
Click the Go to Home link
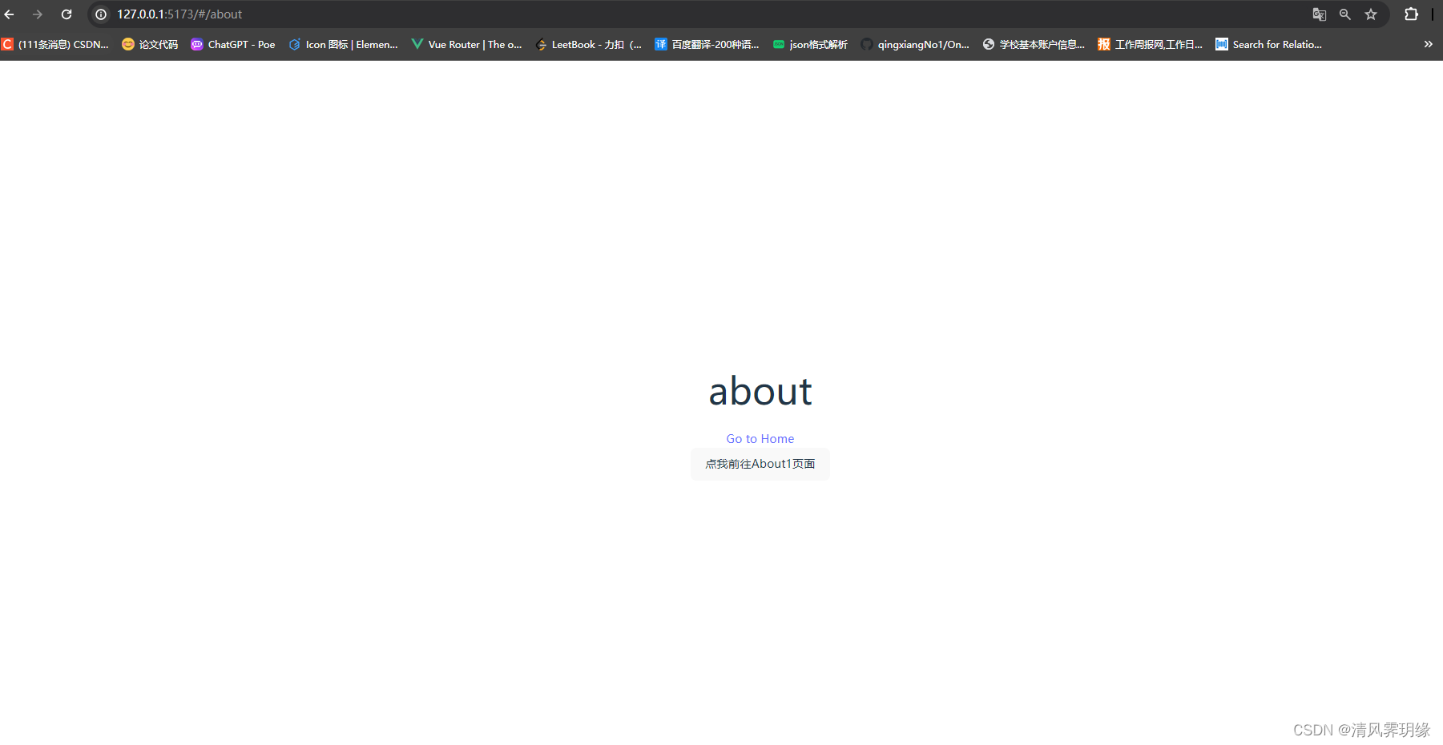click(760, 439)
